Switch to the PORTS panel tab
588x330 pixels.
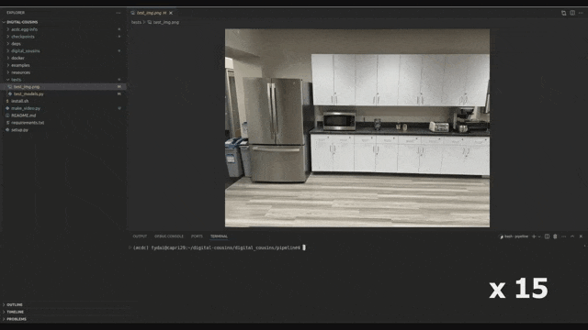(x=197, y=236)
